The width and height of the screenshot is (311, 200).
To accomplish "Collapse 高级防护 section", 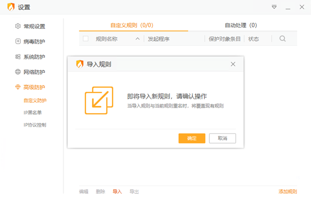I will [34, 87].
